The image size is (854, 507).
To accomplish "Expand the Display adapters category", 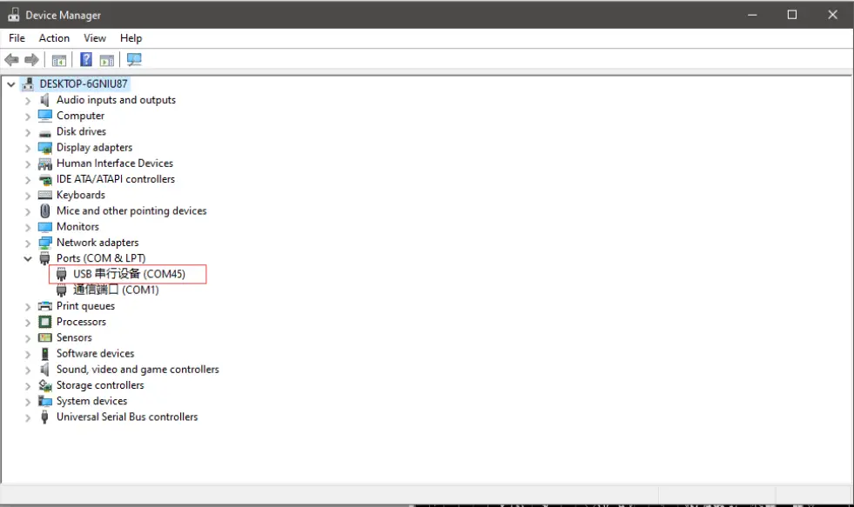I will [28, 148].
